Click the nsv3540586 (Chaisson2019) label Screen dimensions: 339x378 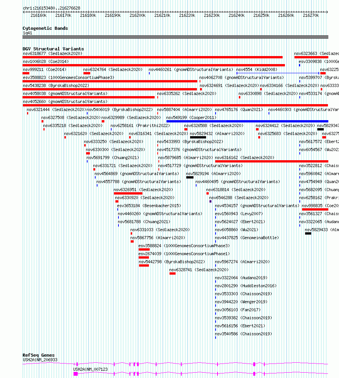[x=243, y=334]
